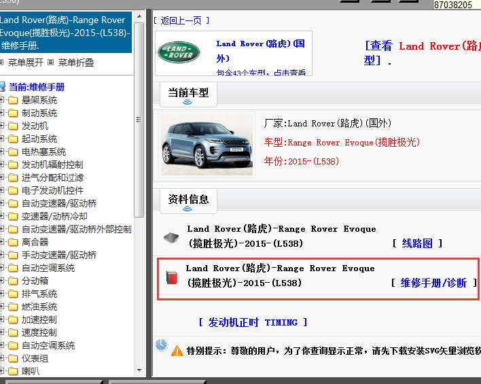Click the 菜单展开 expand-all icon
Image resolution: width=481 pixels, height=384 pixels.
[1, 63]
